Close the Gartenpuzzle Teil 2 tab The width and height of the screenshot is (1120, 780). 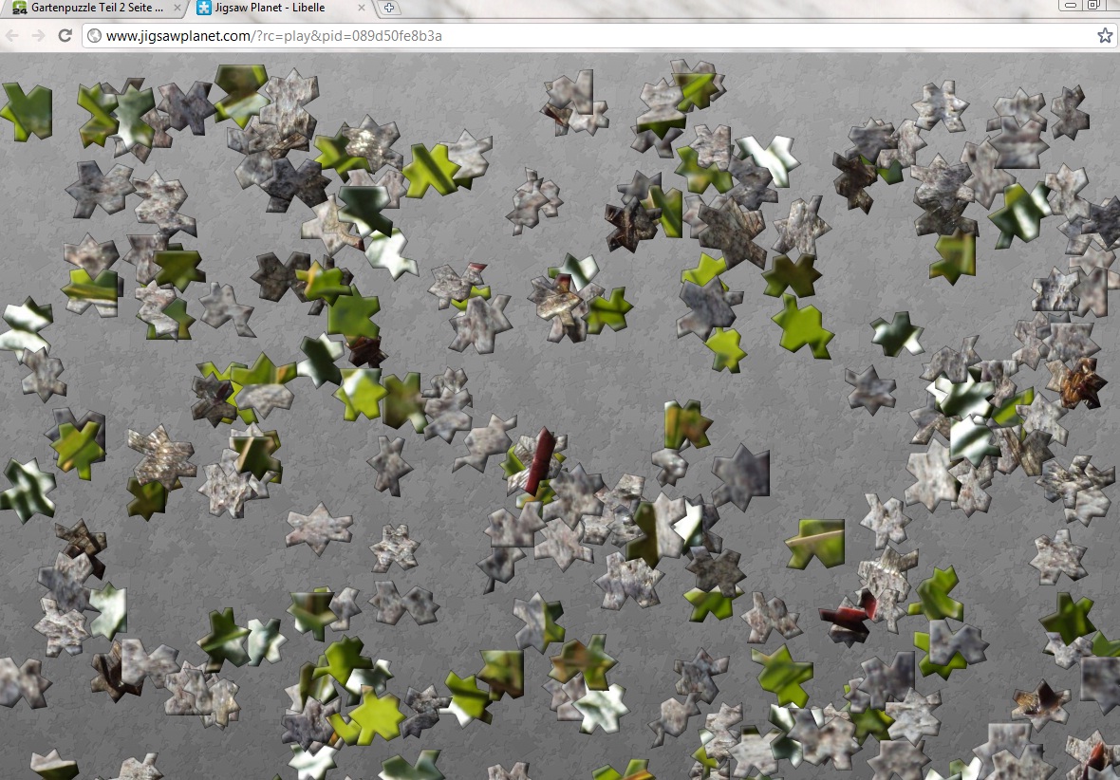[x=177, y=8]
